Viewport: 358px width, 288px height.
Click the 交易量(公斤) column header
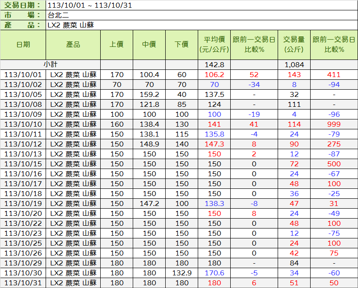coord(294,44)
